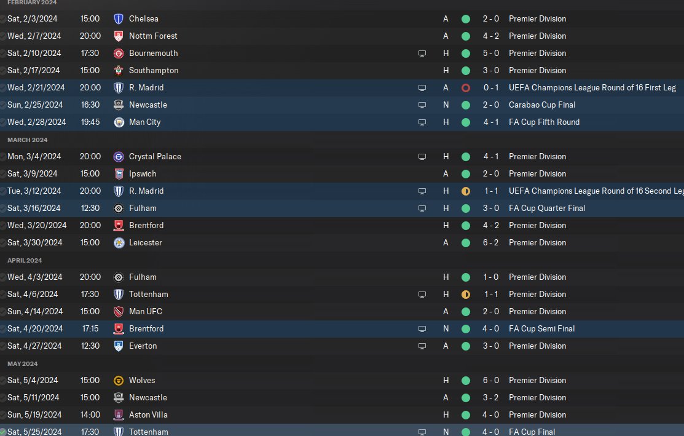
Task: Click the Aston Villa crest icon
Action: click(x=119, y=415)
